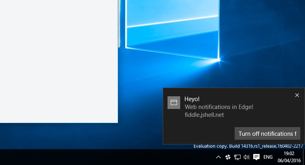305x165 pixels.
Task: Focus the white application window area
Action: click(x=59, y=61)
